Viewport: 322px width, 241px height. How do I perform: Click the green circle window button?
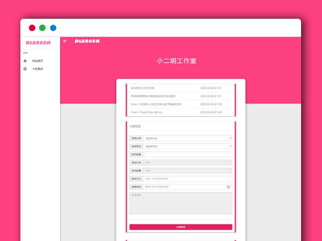click(42, 28)
